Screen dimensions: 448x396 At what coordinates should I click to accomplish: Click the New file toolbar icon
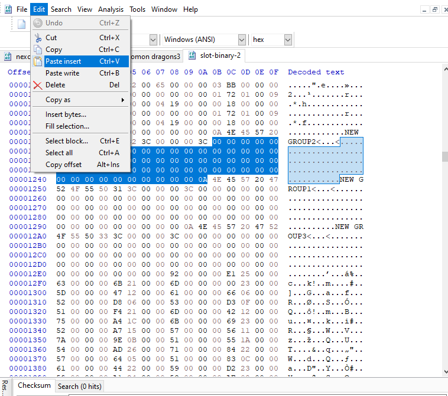tap(22, 24)
